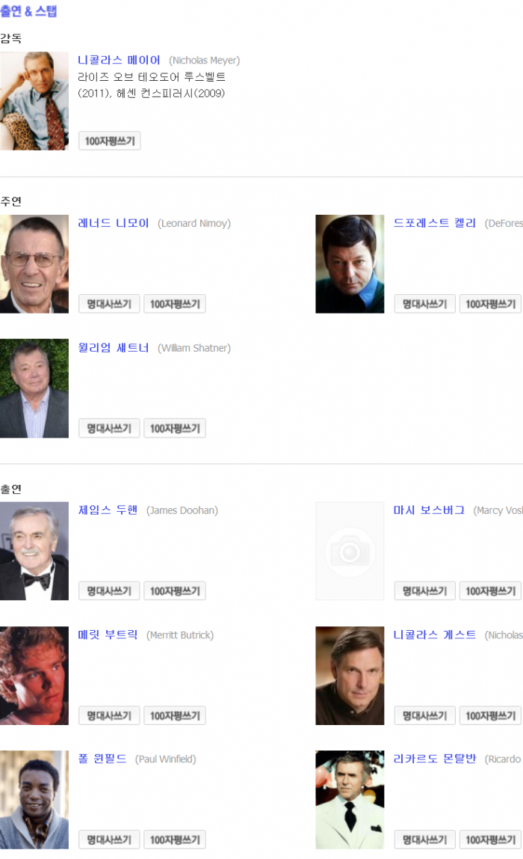Write 명대사 for 드포레스트 켈리
Viewport: 523px width, 859px height.
425,304
